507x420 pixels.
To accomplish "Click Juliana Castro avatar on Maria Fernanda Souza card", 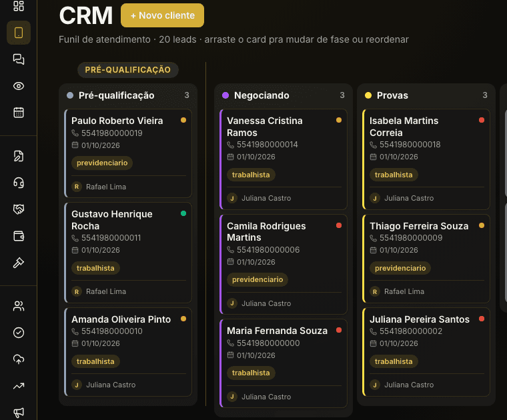I will (232, 397).
